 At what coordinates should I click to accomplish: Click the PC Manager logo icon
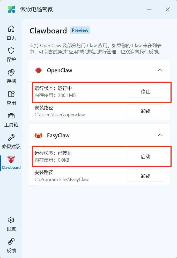point(12,9)
